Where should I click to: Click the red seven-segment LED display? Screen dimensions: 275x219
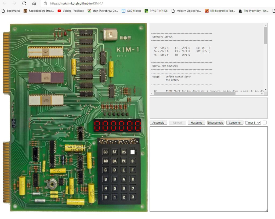click(x=118, y=125)
